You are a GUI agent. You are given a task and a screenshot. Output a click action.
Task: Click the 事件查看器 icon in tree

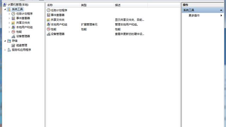tap(13, 18)
